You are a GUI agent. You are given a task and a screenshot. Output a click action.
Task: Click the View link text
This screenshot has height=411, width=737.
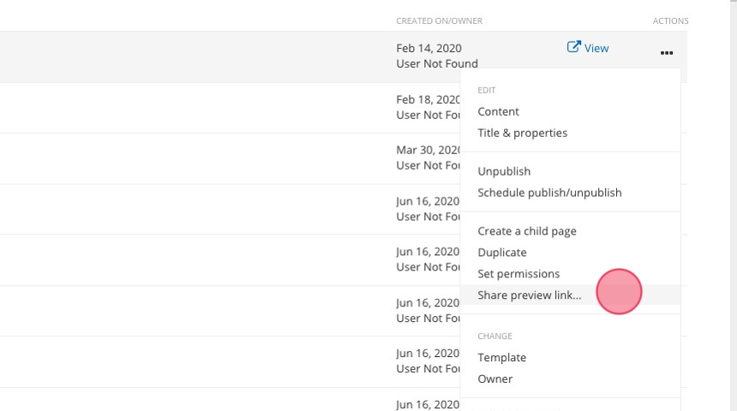tap(596, 48)
